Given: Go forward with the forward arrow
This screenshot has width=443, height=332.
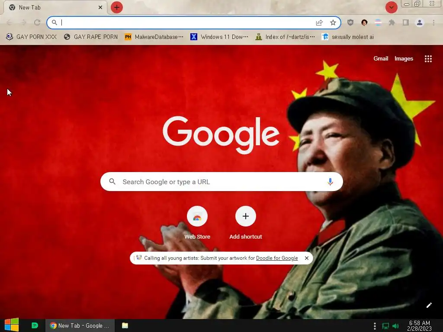Looking at the screenshot, I should pyautogui.click(x=23, y=22).
